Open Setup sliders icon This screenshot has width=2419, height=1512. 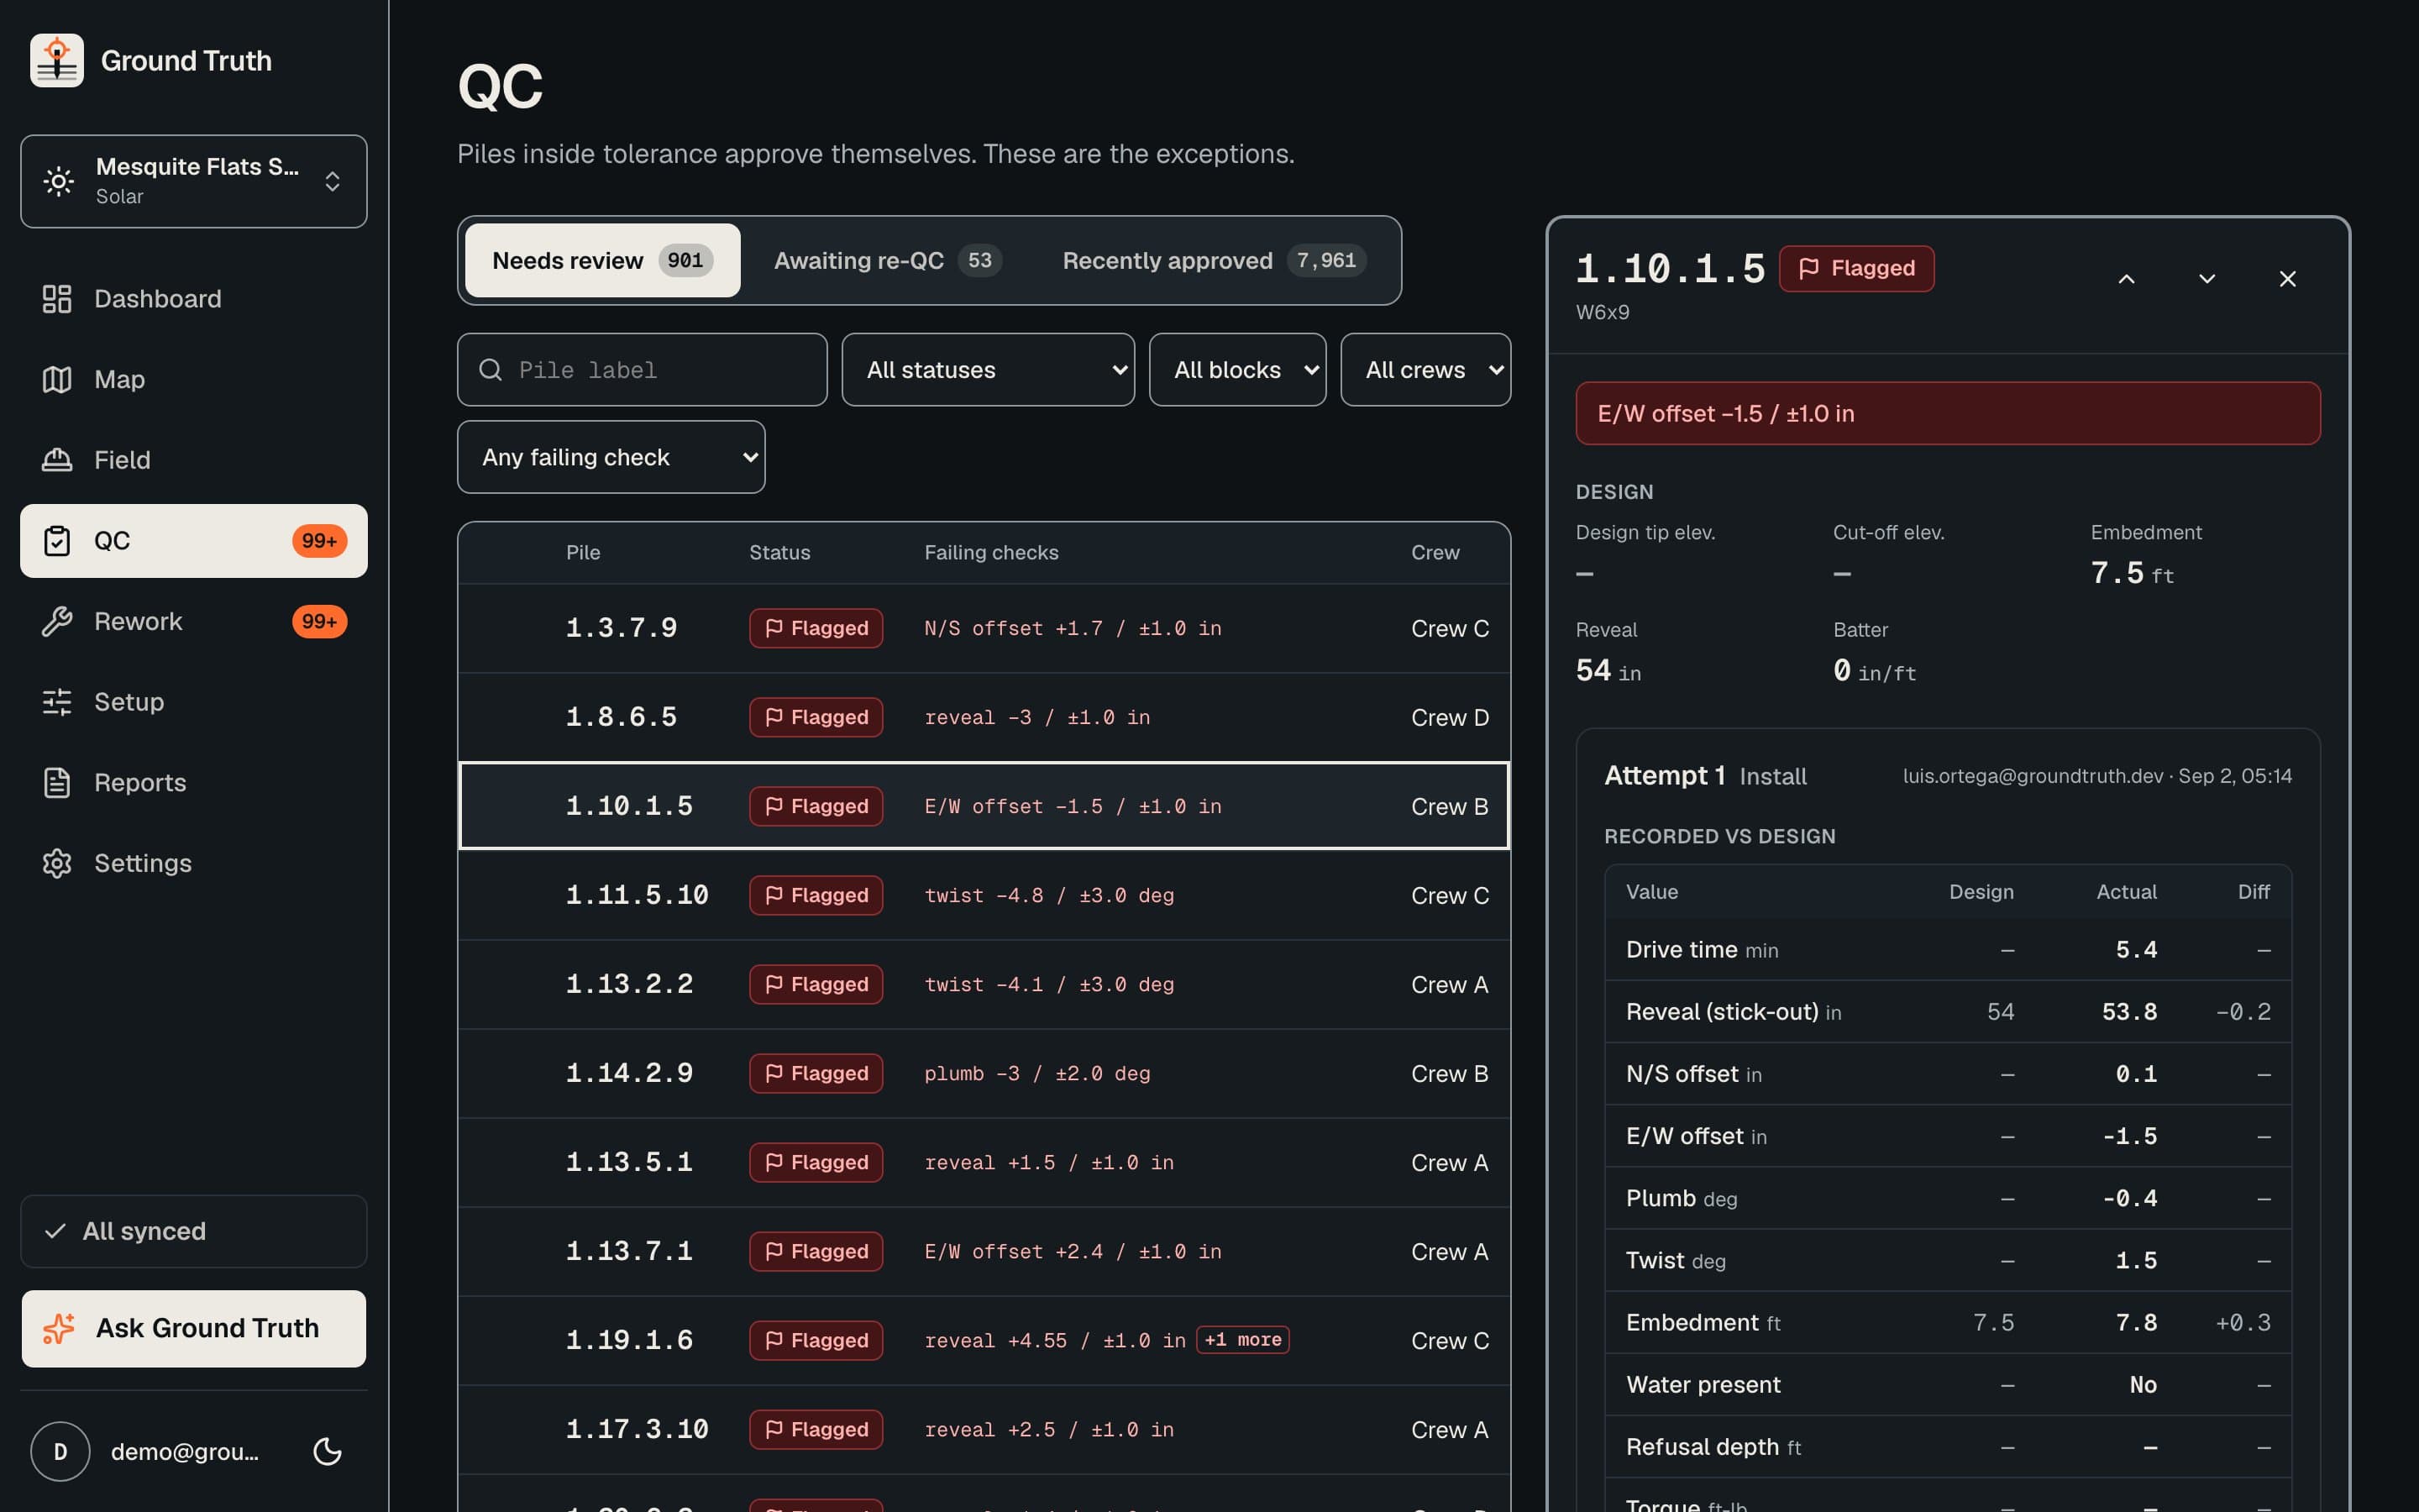(x=57, y=702)
